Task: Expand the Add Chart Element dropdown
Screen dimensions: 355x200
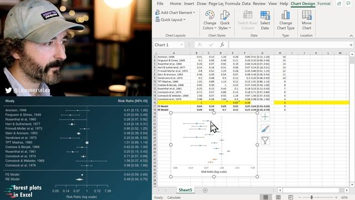Action: coord(175,12)
